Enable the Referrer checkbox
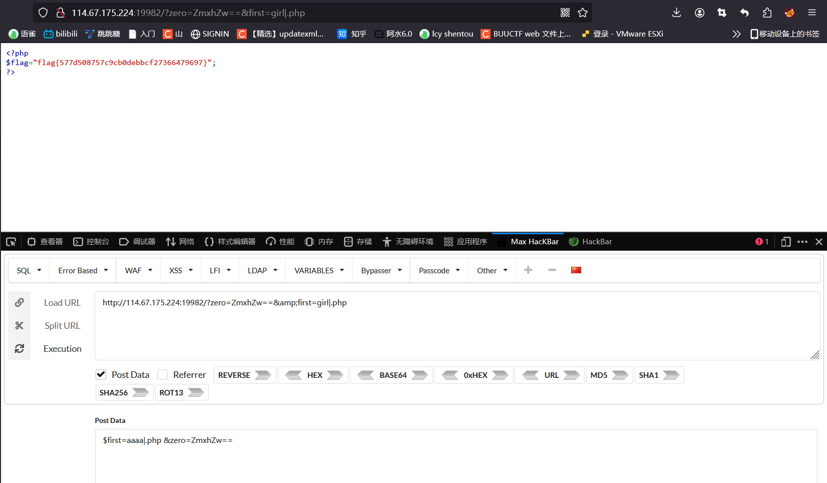The height and width of the screenshot is (483, 827). pos(162,374)
